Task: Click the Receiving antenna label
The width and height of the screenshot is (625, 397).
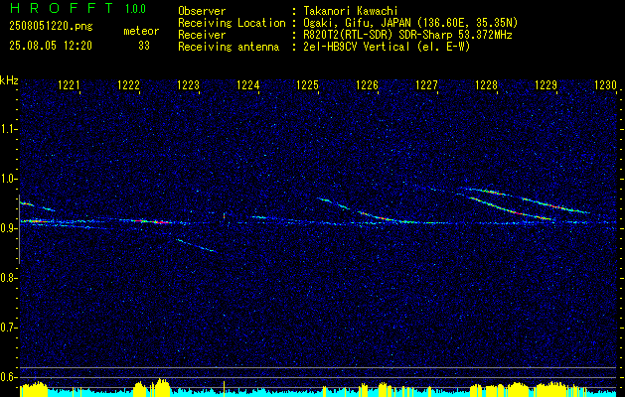Action: (229, 47)
